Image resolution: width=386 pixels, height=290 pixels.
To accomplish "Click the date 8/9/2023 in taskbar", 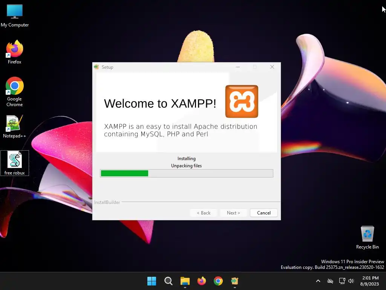I will pyautogui.click(x=369, y=284).
